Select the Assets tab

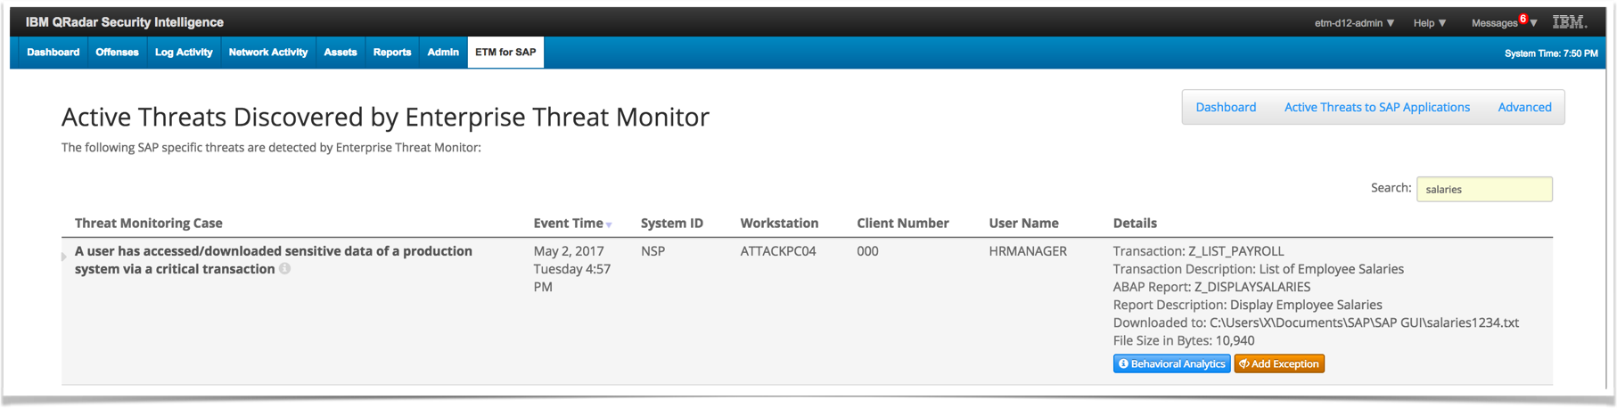(x=340, y=53)
